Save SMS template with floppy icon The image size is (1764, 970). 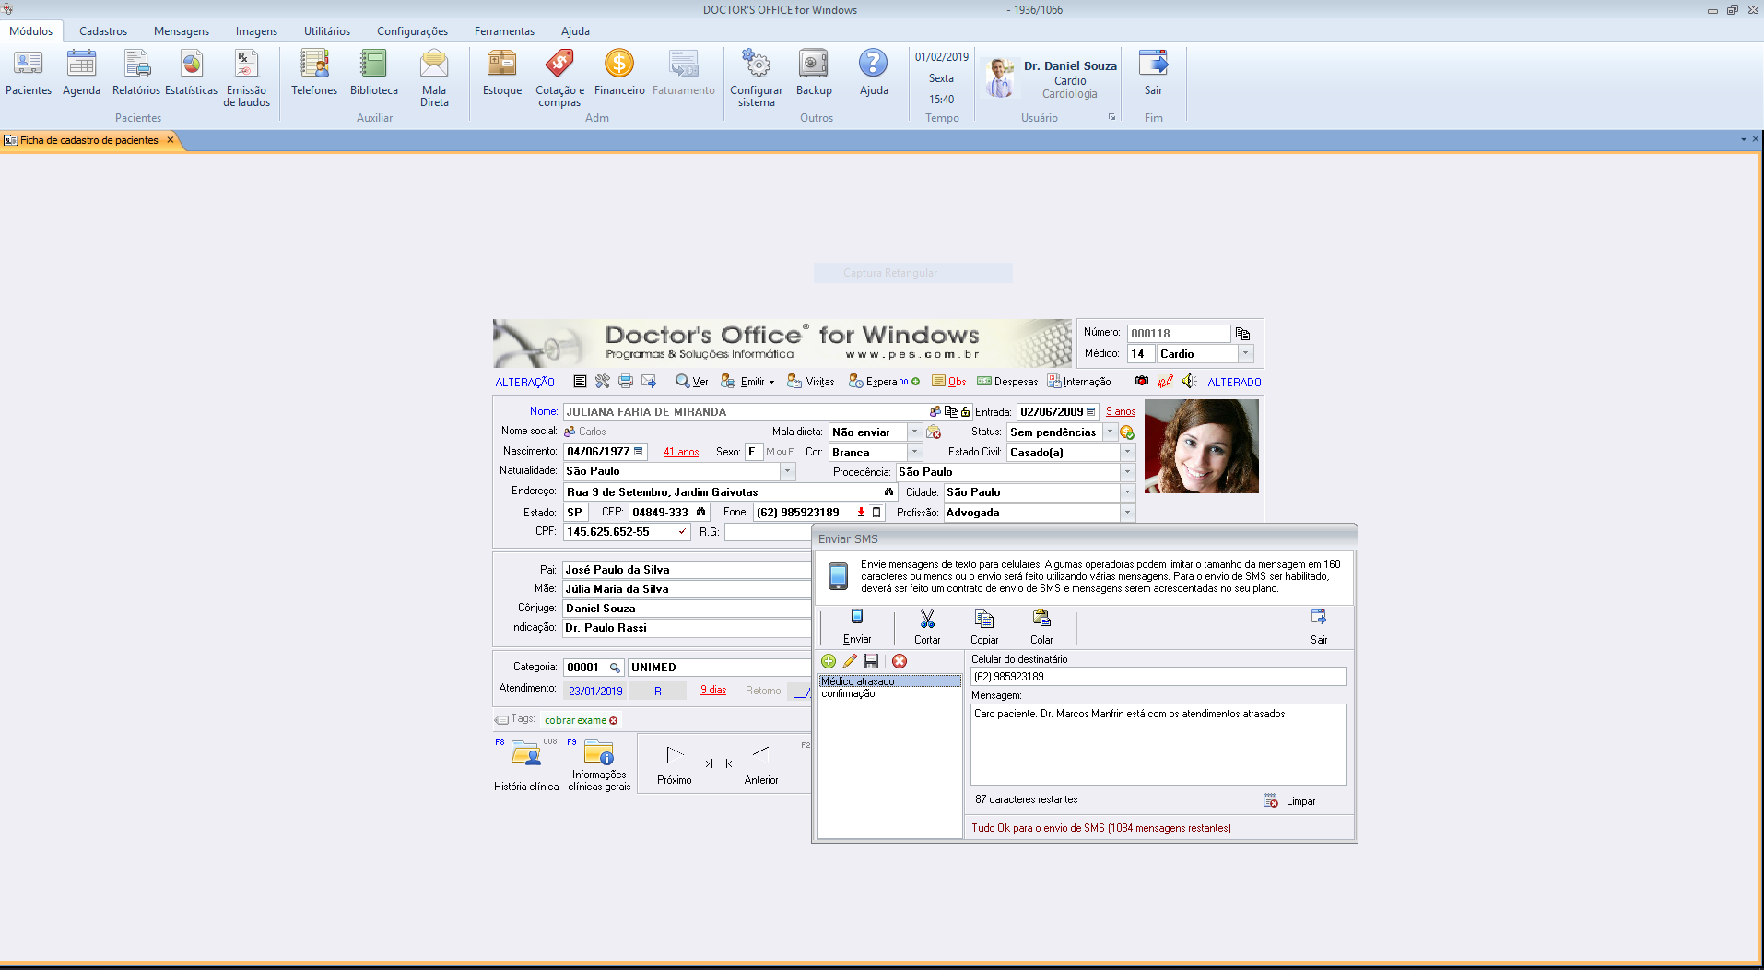click(x=871, y=661)
